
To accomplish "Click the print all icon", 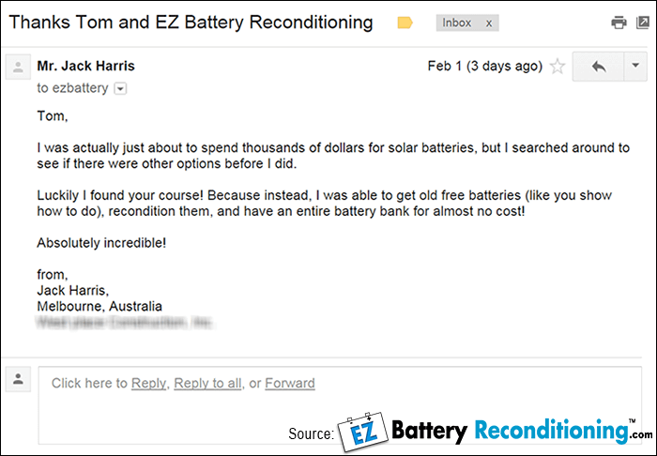I will tap(618, 23).
